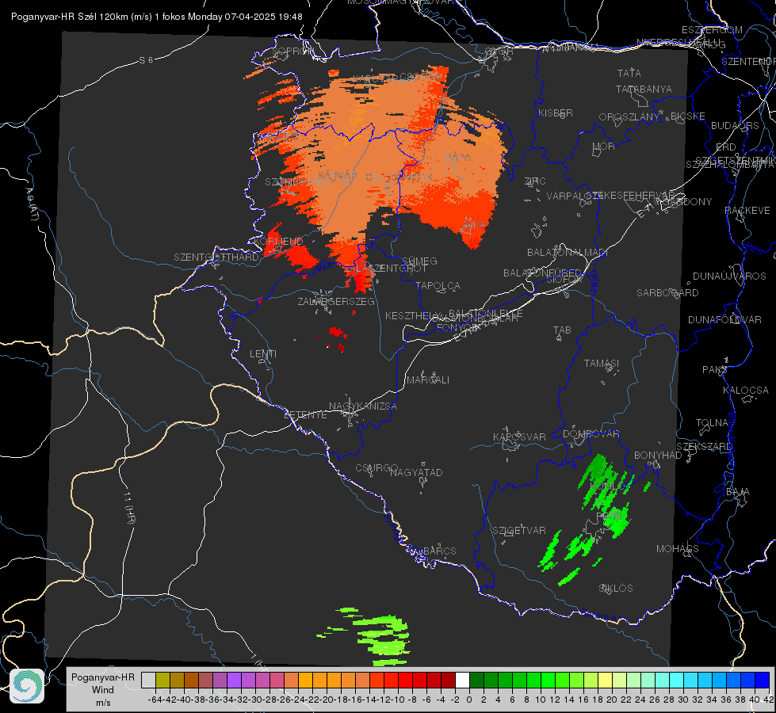Select the yellow swatch between 18 and 20
This screenshot has width=776, height=713.
605,681
